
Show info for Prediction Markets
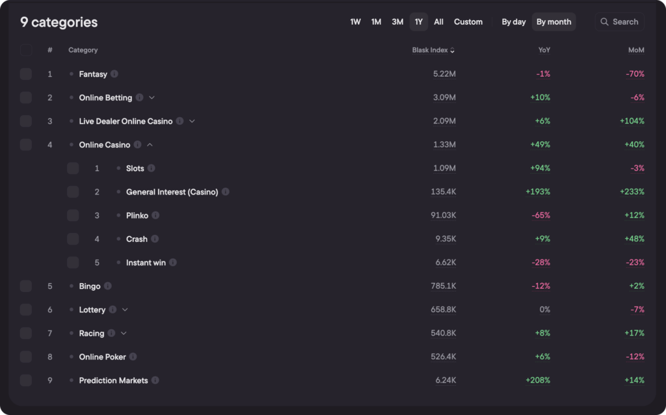(155, 381)
